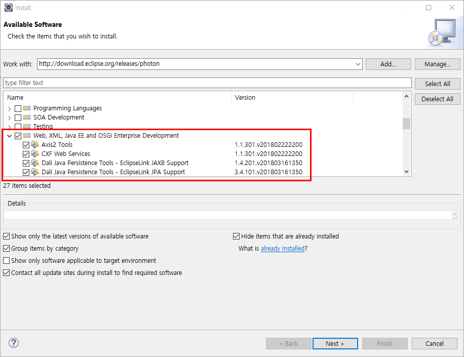
Task: Select Dali EclipseLink JAXB Support row
Action: [115, 163]
